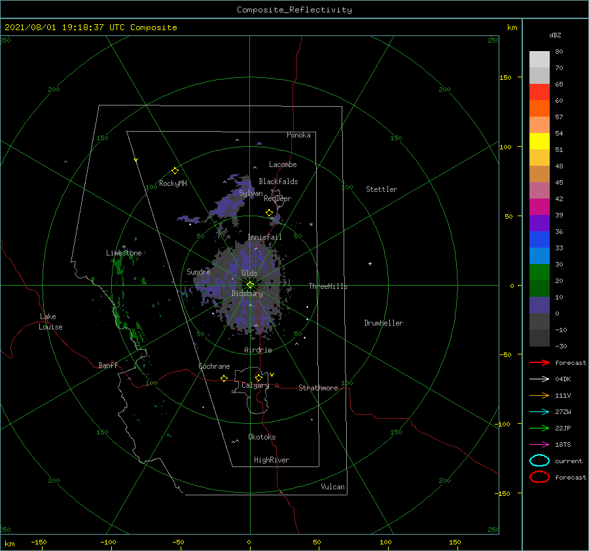Click the Innisfail label
The image size is (589, 551).
point(264,237)
